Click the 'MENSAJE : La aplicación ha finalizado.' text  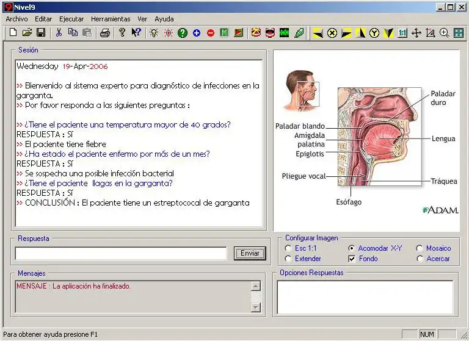pos(73,286)
